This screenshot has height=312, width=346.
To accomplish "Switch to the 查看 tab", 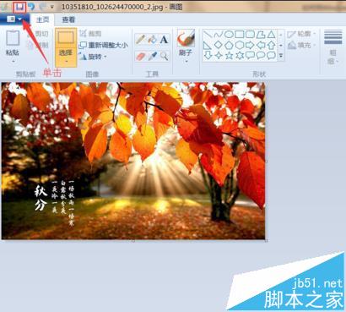I will [68, 19].
